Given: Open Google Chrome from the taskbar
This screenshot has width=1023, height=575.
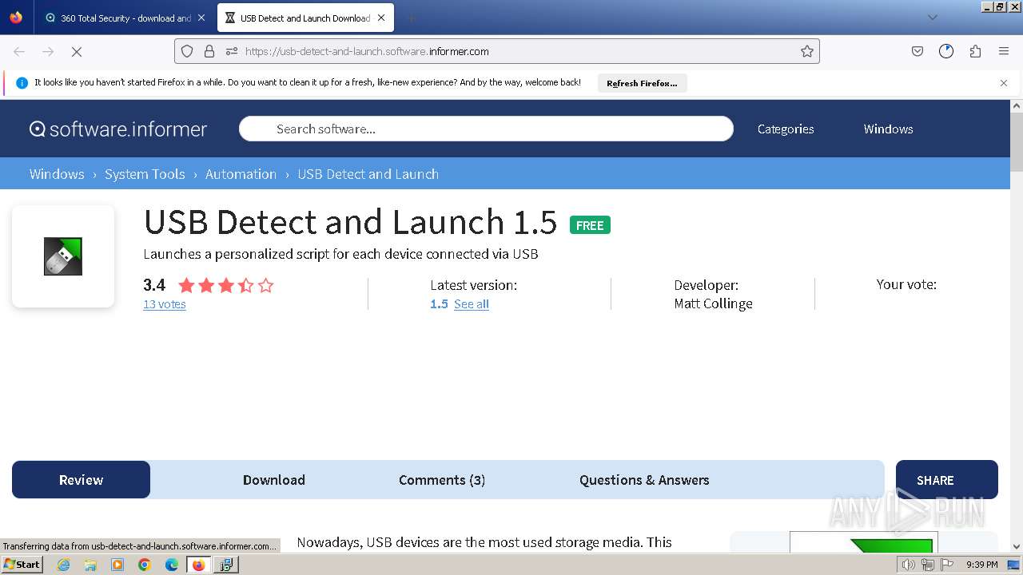Looking at the screenshot, I should click(x=145, y=565).
